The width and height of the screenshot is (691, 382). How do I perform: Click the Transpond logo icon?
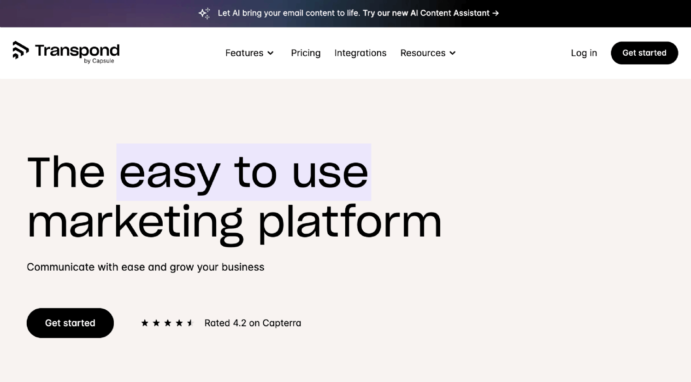click(20, 50)
